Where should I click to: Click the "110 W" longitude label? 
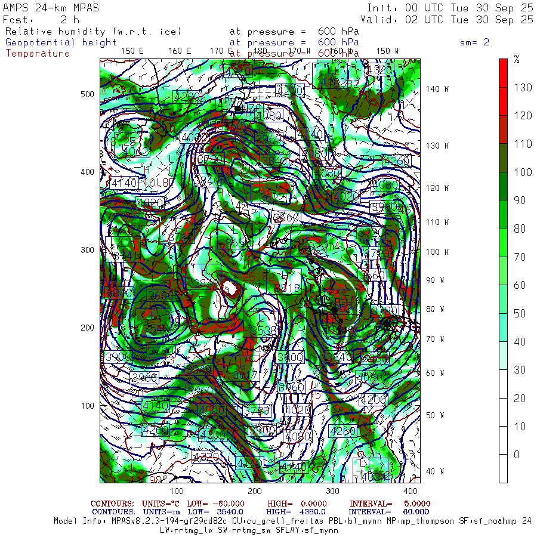pos(437,222)
